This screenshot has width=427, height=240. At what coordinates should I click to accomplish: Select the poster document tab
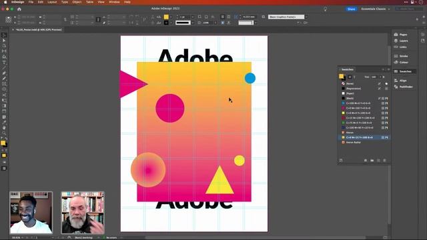point(39,29)
